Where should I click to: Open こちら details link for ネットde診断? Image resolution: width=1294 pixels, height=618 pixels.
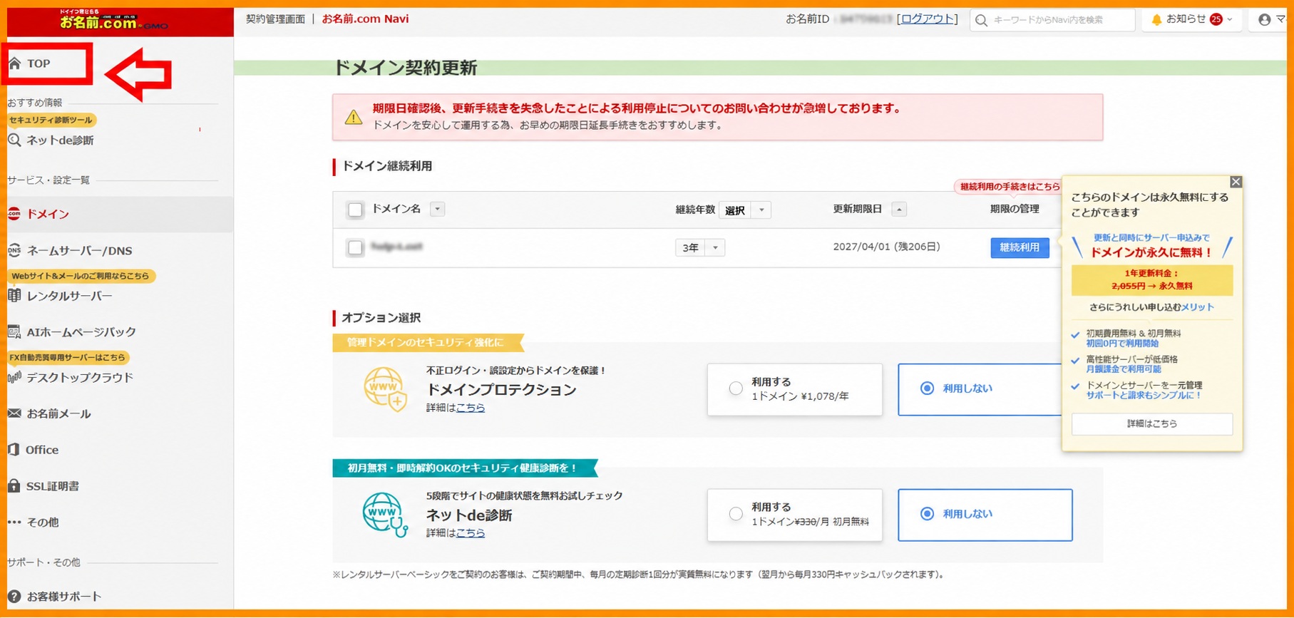(x=471, y=532)
